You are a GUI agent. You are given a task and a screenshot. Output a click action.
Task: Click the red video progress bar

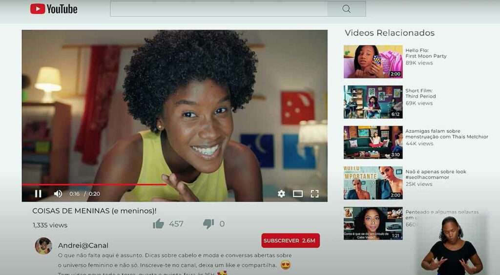pos(94,185)
